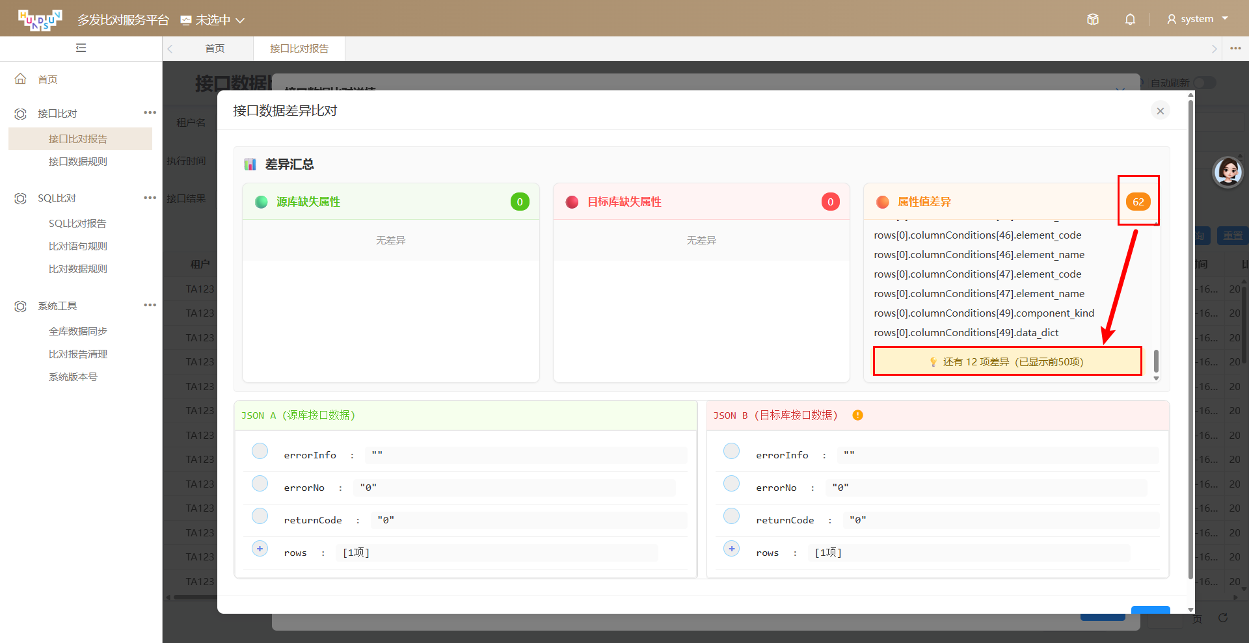
Task: Click 还有 12 项差异 notice
Action: click(x=1007, y=361)
